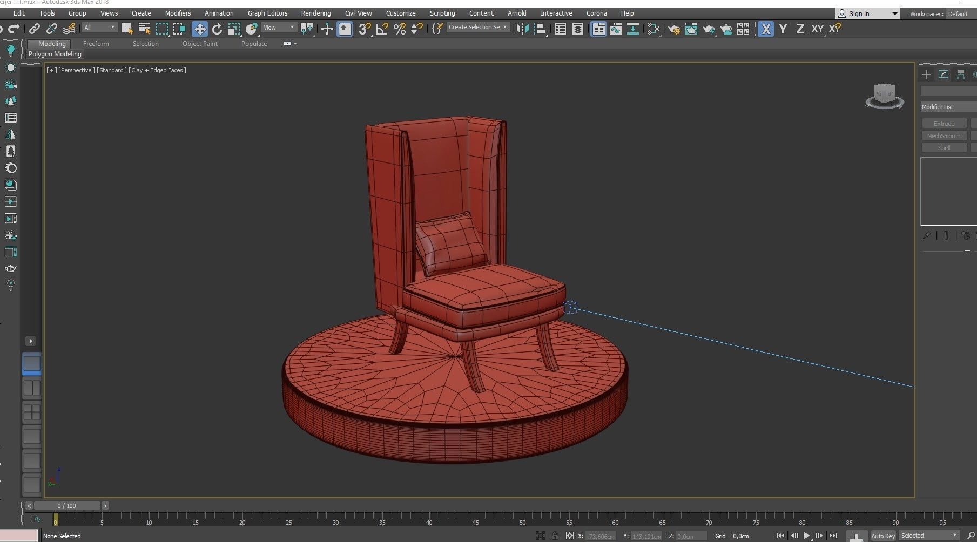Choose the Select Object arrow tool
This screenshot has width=977, height=542.
(127, 29)
